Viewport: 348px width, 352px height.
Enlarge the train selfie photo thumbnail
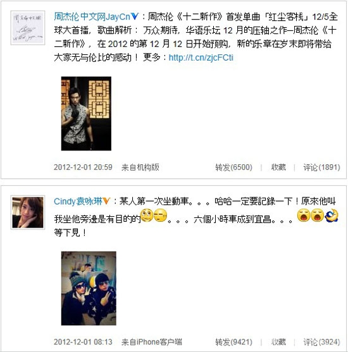pyautogui.click(x=89, y=288)
